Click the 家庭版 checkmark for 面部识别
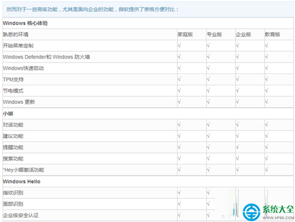The image size is (295, 222). (x=179, y=204)
